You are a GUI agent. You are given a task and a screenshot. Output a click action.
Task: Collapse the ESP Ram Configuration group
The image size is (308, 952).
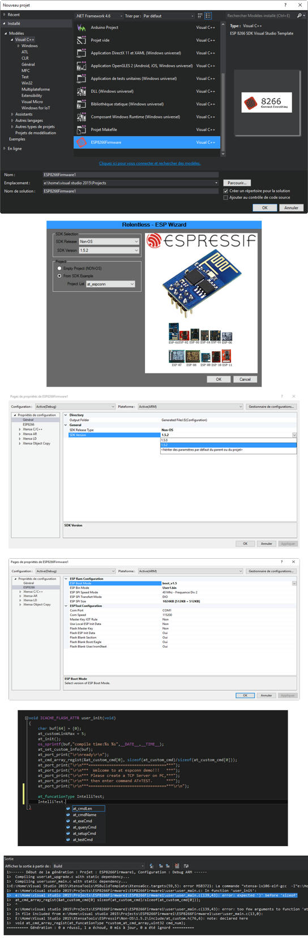(x=66, y=579)
